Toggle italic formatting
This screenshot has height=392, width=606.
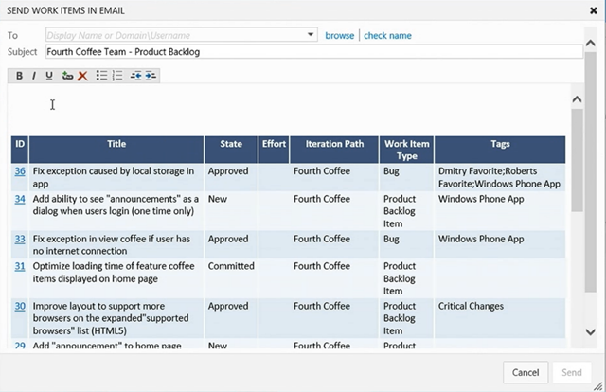tap(34, 76)
